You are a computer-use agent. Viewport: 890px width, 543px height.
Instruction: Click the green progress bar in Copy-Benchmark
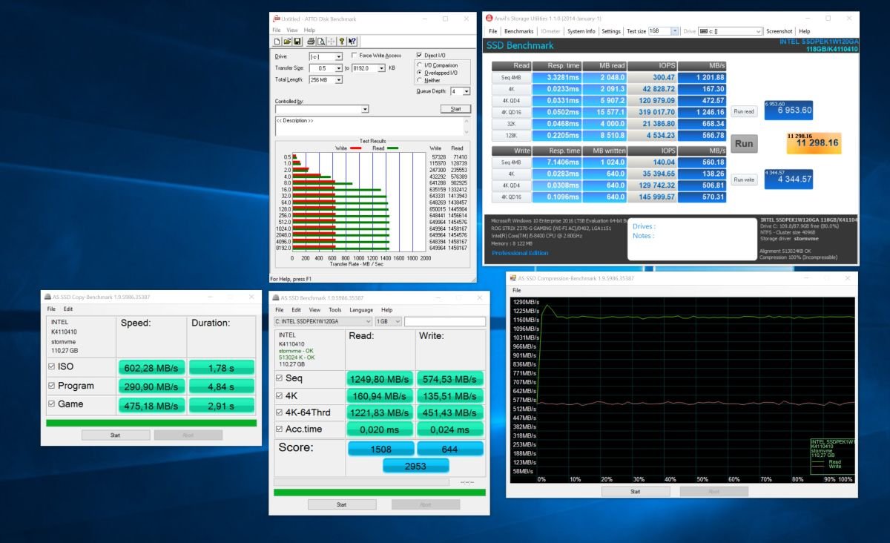coord(151,423)
